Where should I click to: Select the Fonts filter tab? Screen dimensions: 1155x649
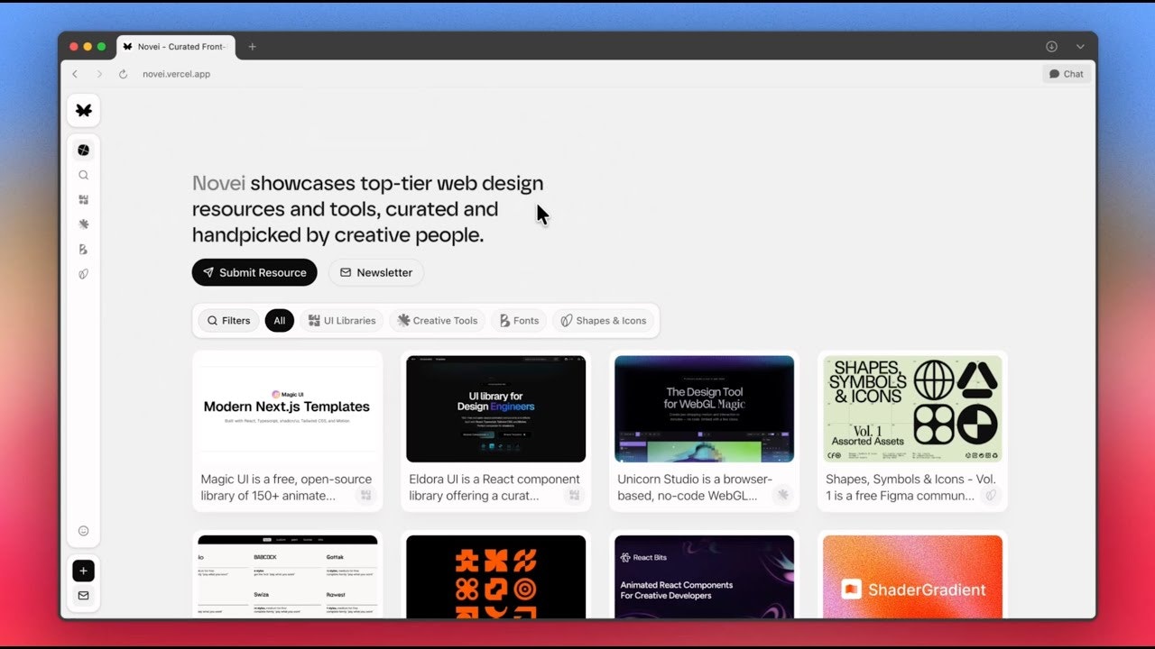coord(519,320)
